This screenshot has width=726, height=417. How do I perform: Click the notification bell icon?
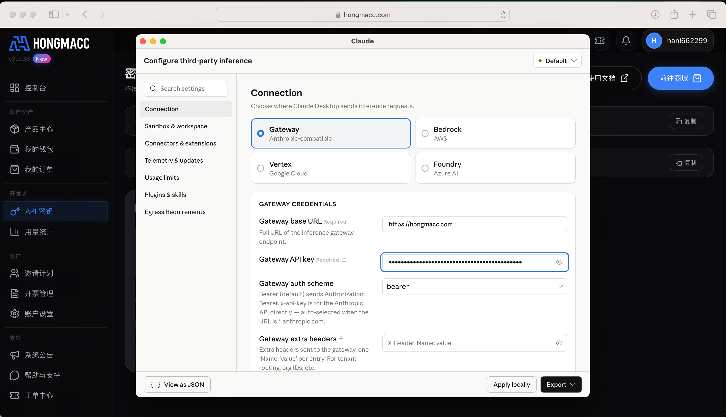pos(626,41)
